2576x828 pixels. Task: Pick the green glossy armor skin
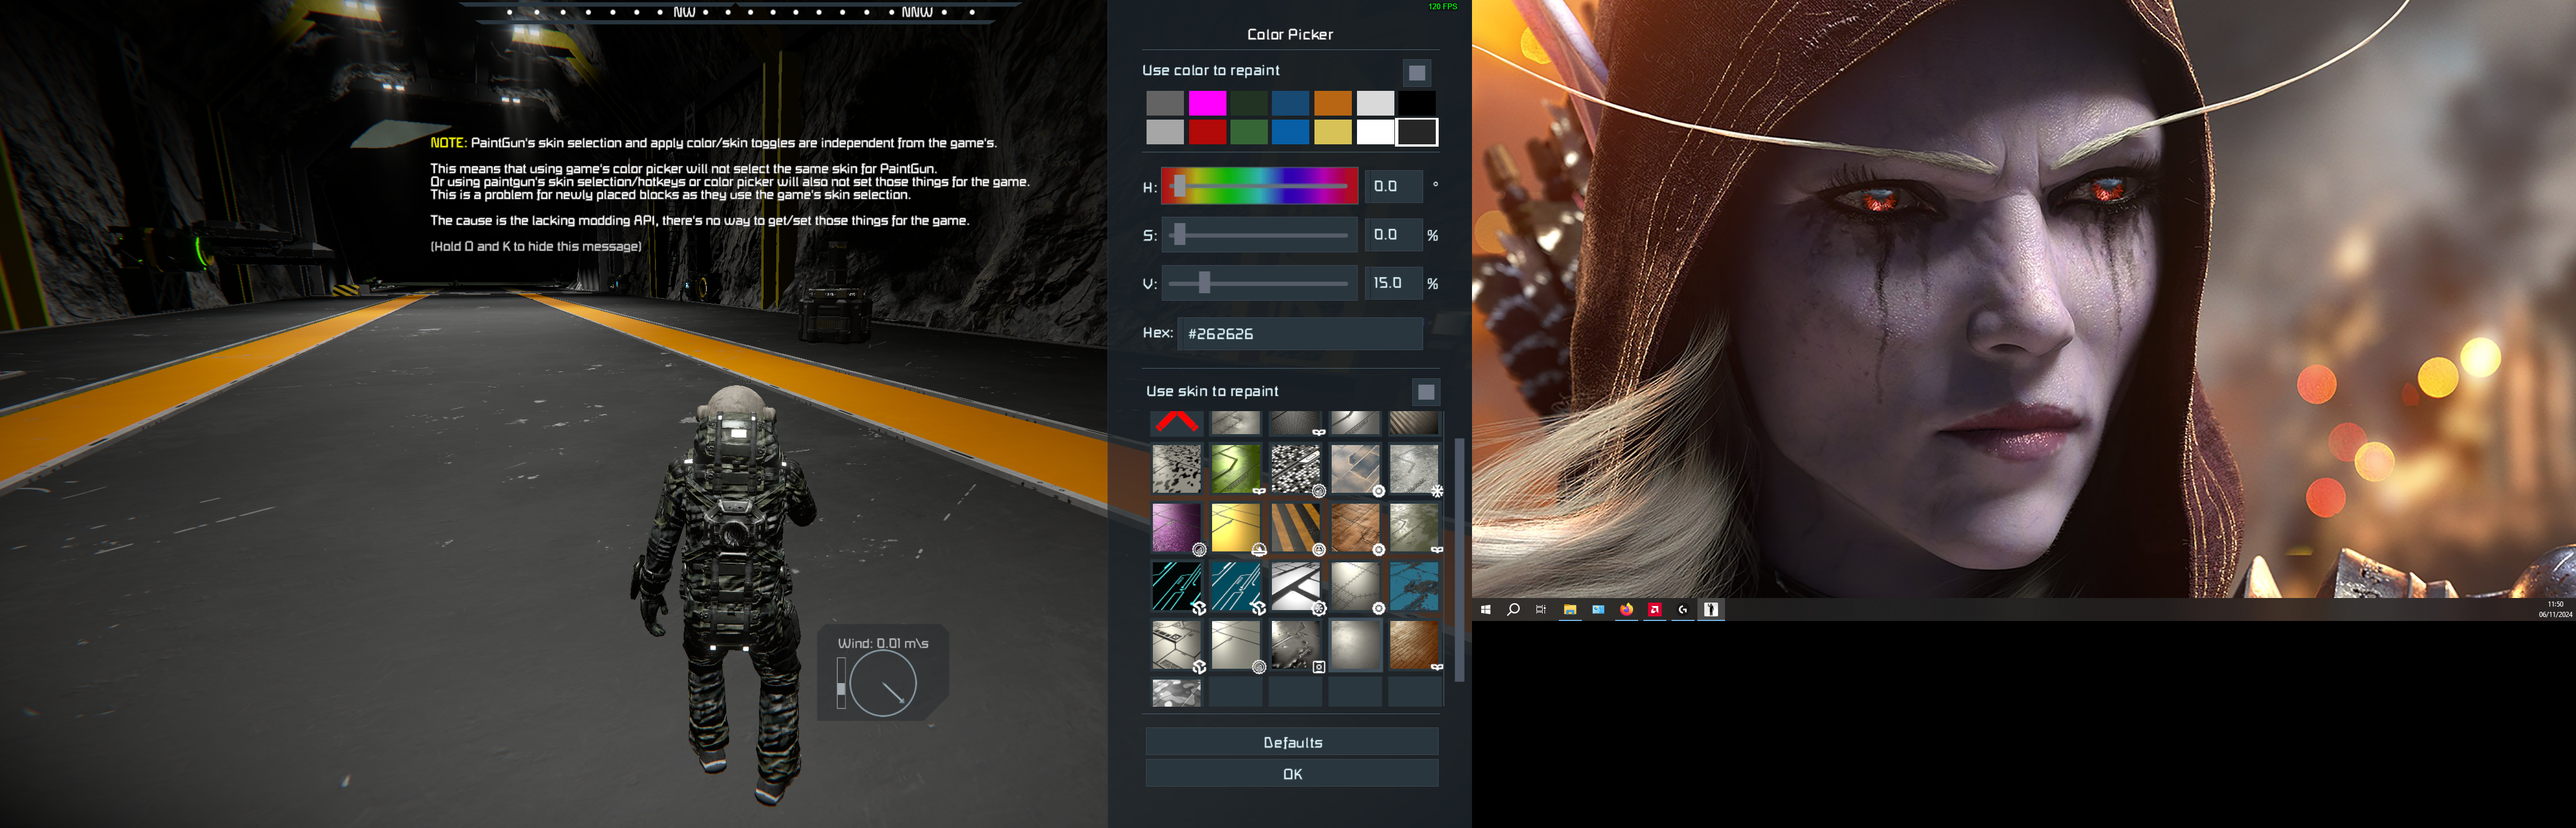coord(1235,468)
